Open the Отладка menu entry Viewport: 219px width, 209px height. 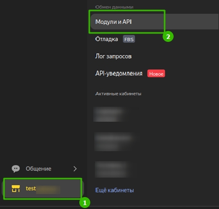(x=107, y=39)
